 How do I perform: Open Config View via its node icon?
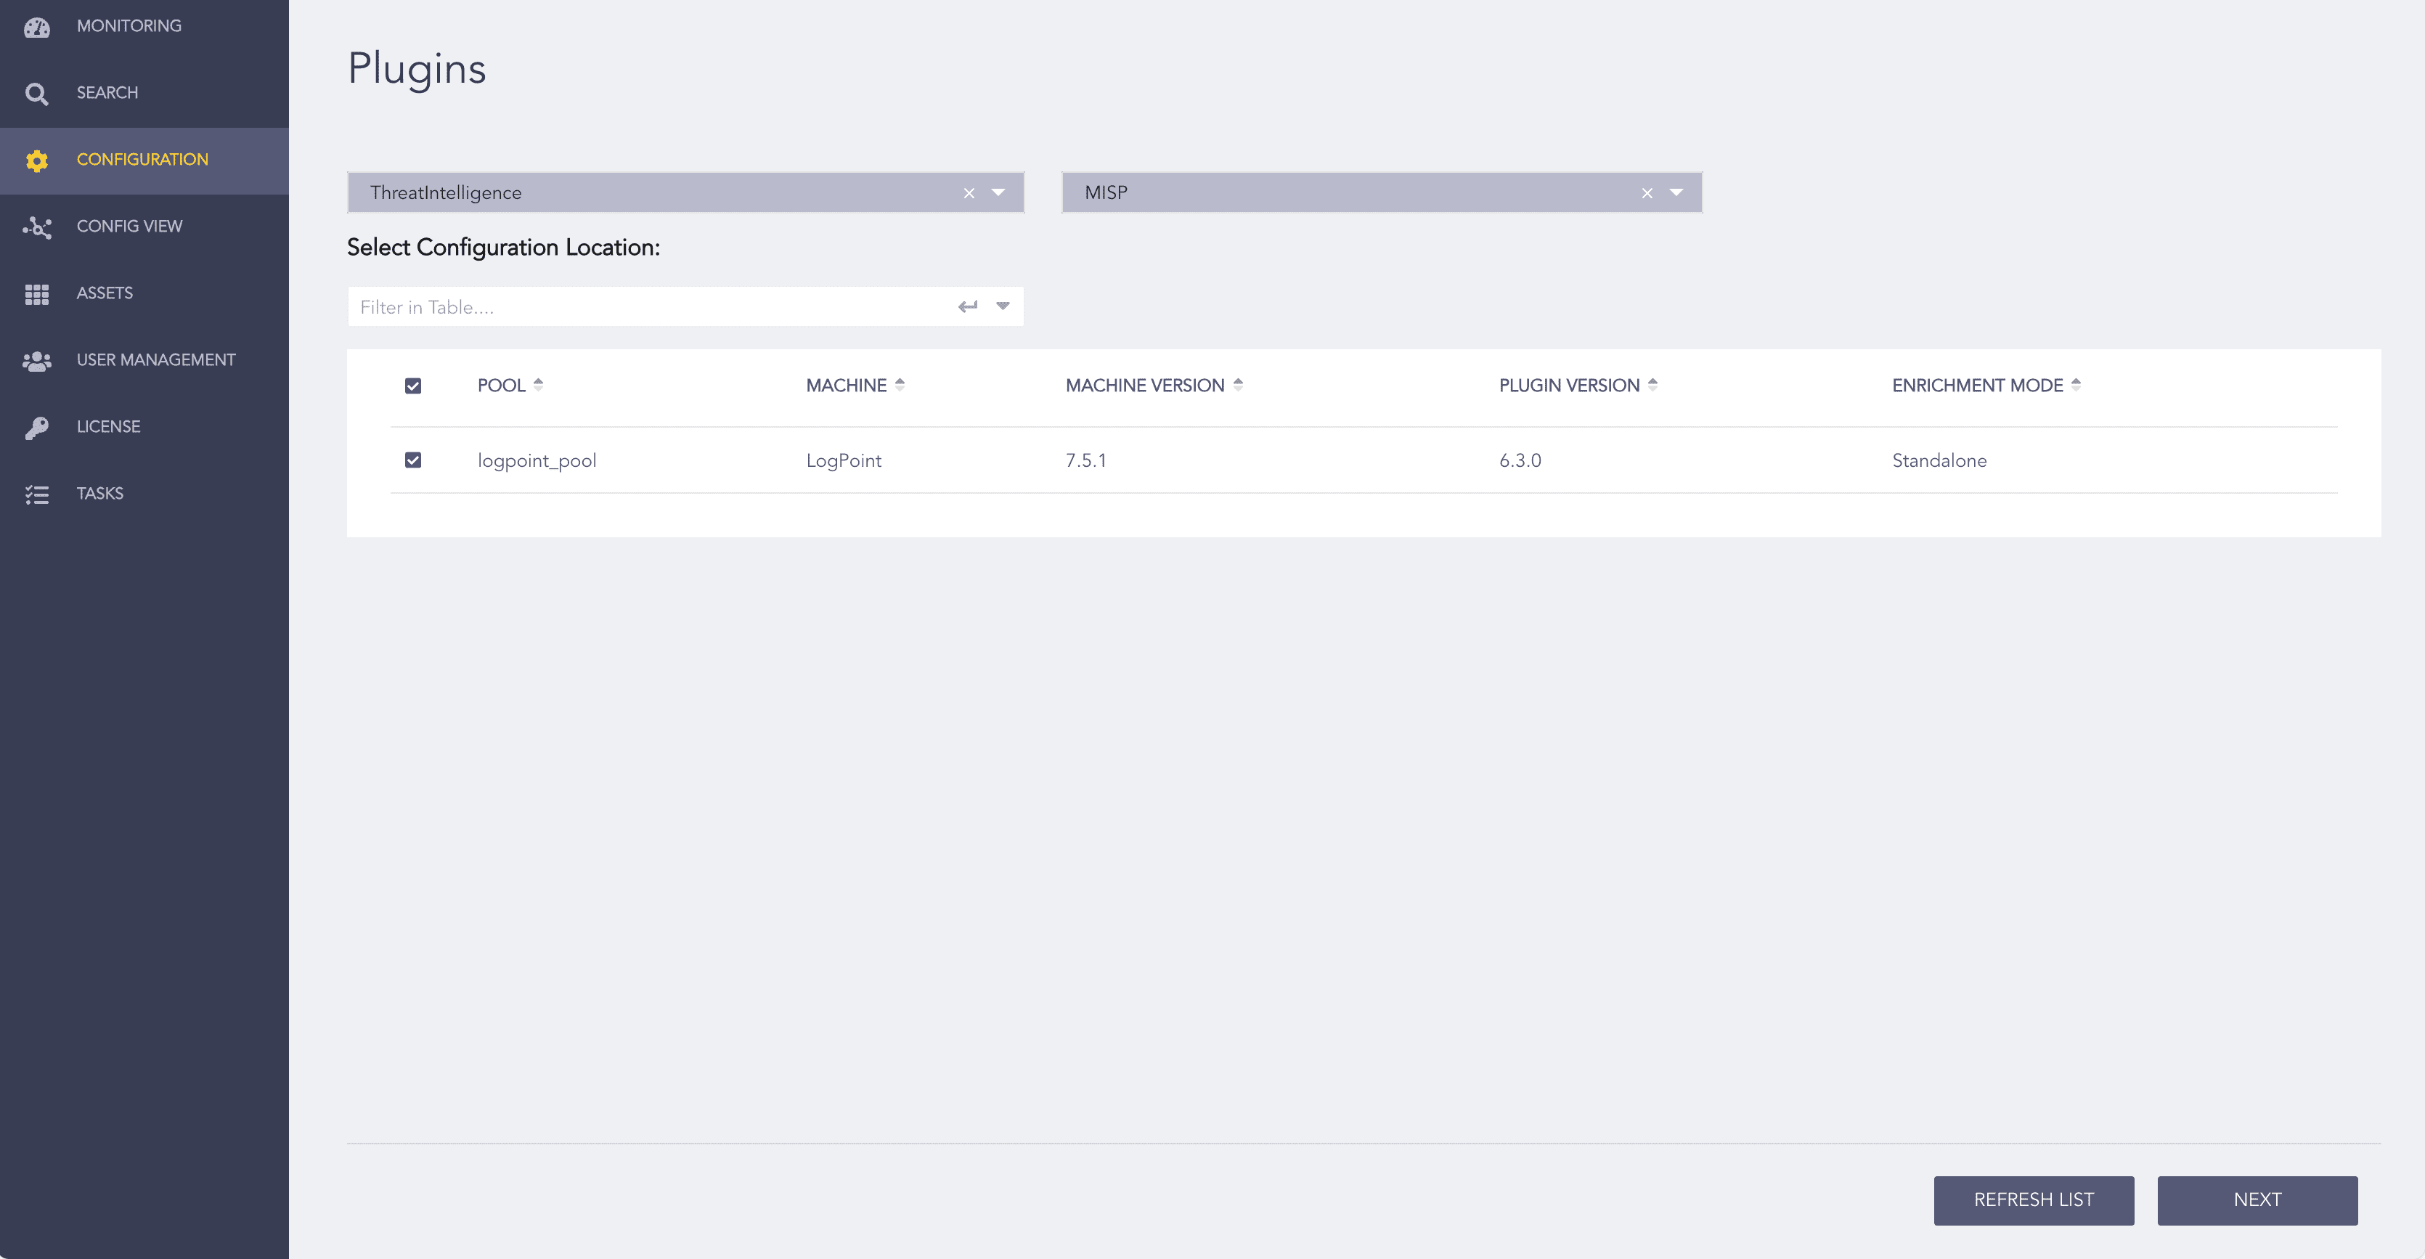(x=38, y=227)
